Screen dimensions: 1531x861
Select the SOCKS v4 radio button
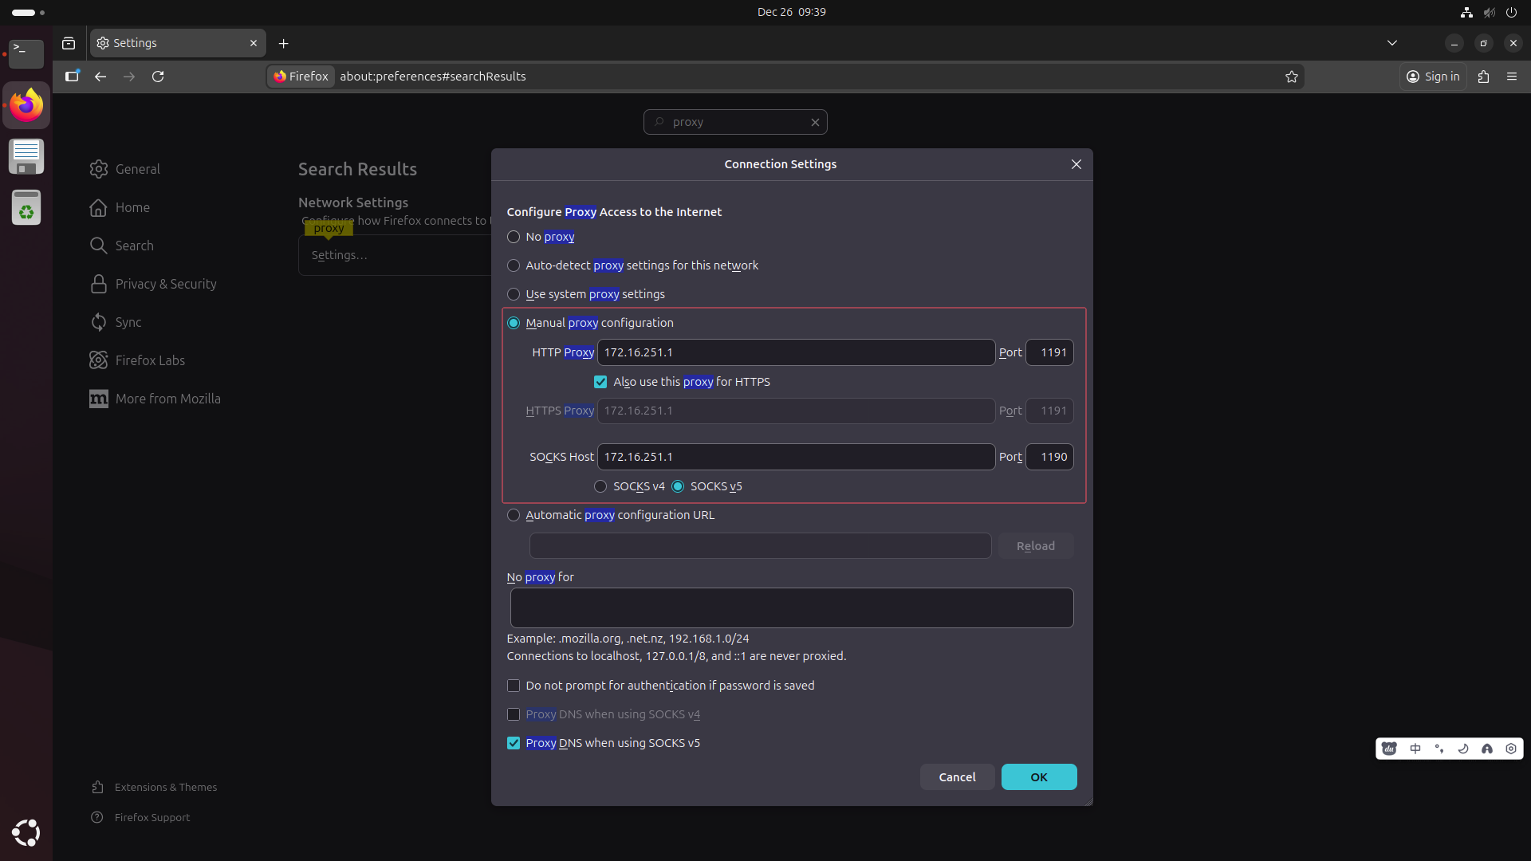(600, 486)
